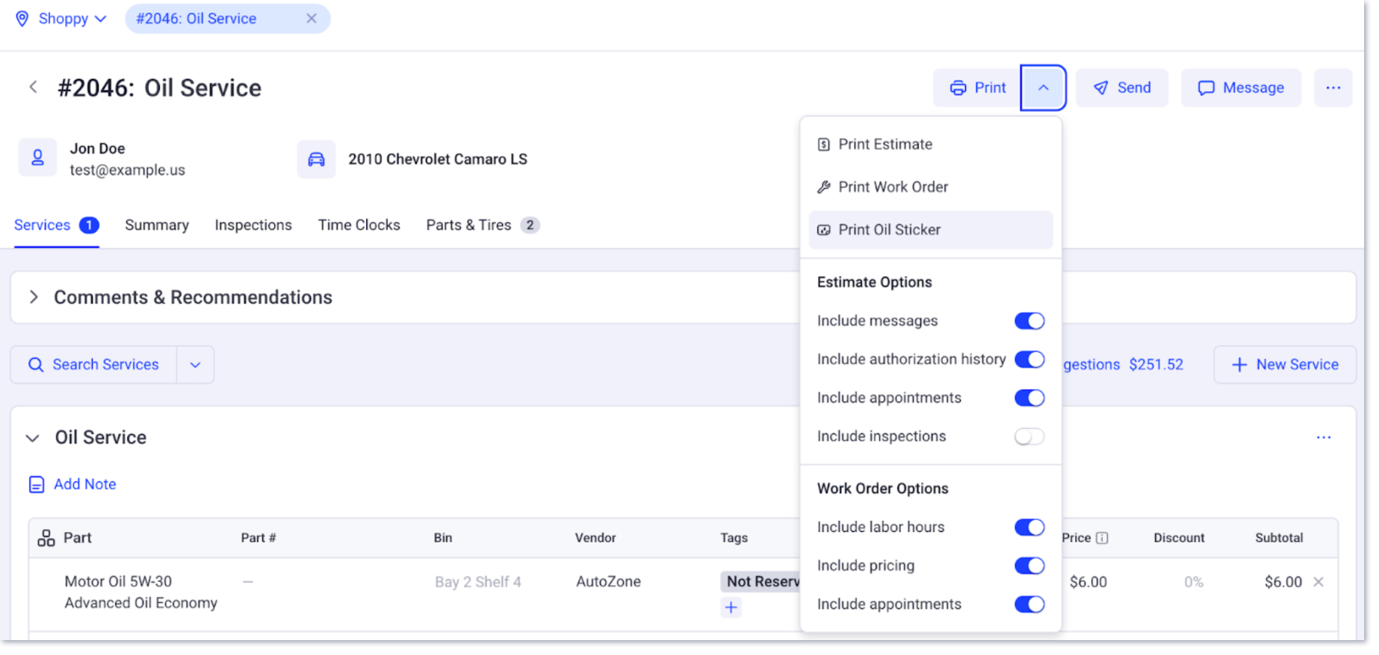Viewport: 1379px width, 655px height.
Task: Click the Not Reserved tag
Action: (x=760, y=582)
